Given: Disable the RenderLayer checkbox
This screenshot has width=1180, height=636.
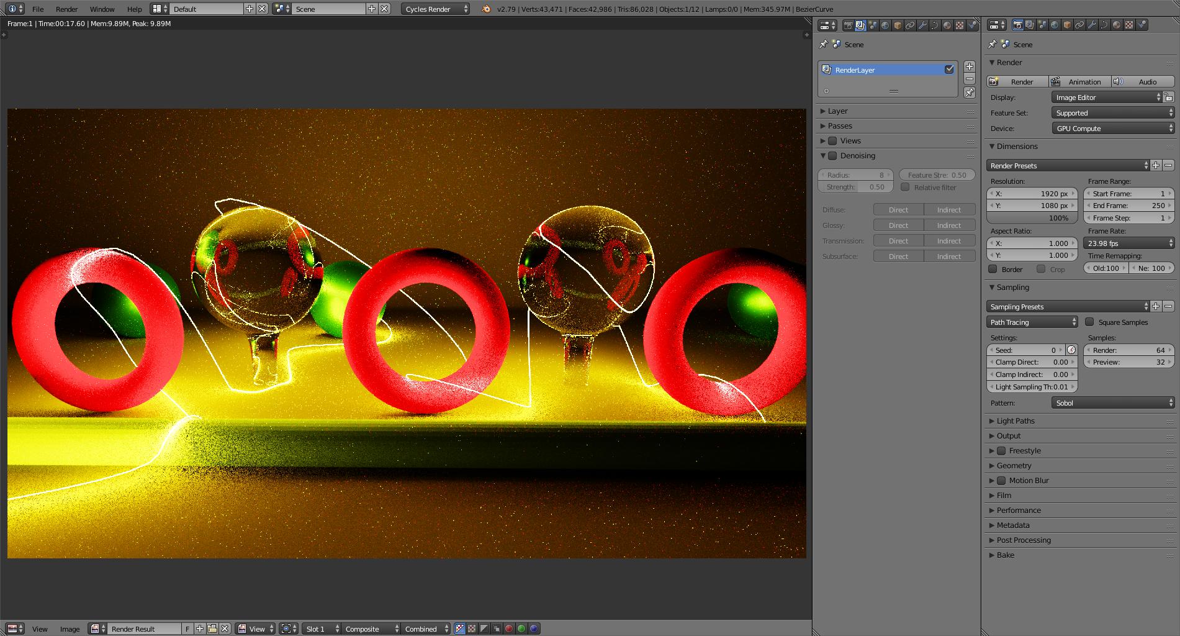Looking at the screenshot, I should [x=949, y=70].
